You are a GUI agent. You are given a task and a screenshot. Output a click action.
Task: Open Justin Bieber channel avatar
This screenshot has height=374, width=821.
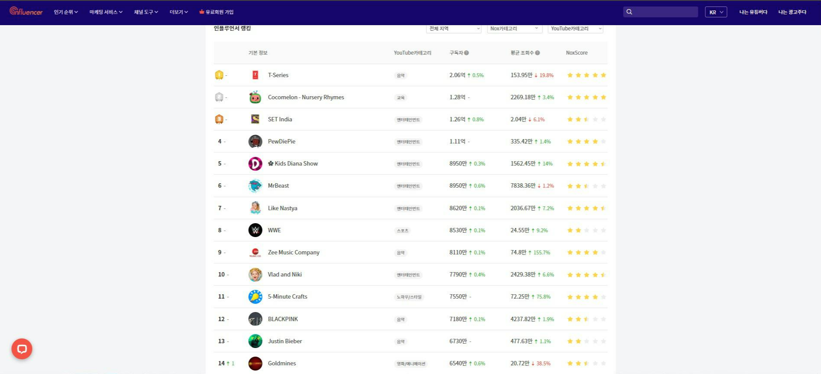[x=255, y=341]
